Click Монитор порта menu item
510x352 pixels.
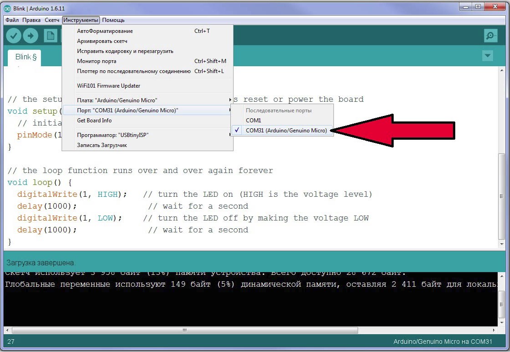pyautogui.click(x=97, y=61)
